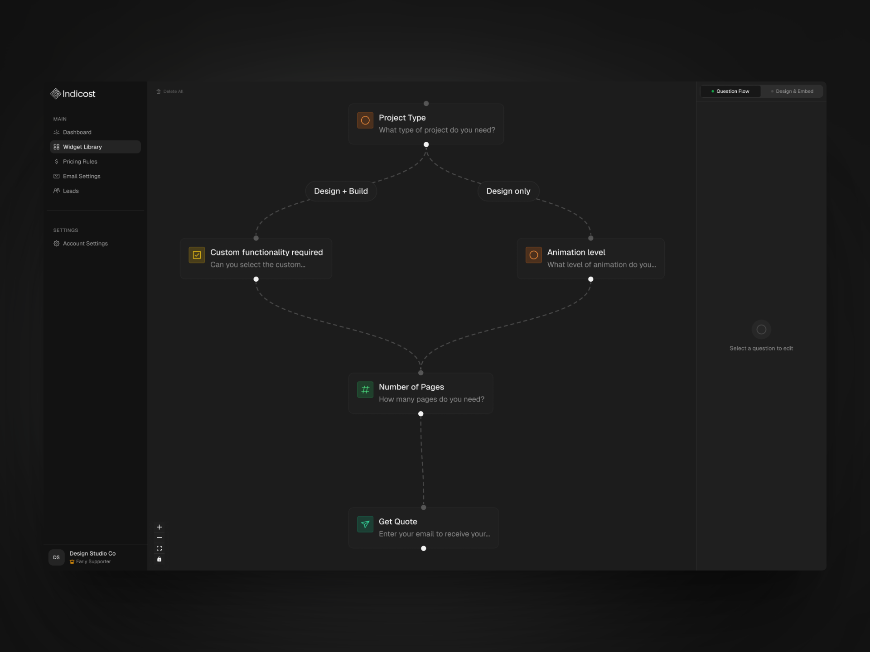Stay on the Question Flow tab
This screenshot has height=652, width=870.
[730, 91]
